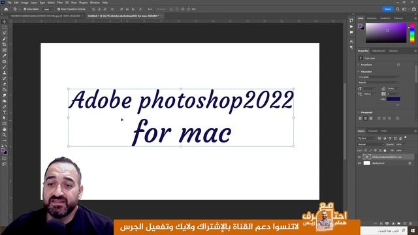Switch to the Adjustments tab
Image resolution: width=418 pixels, height=235 pixels.
pyautogui.click(x=379, y=51)
